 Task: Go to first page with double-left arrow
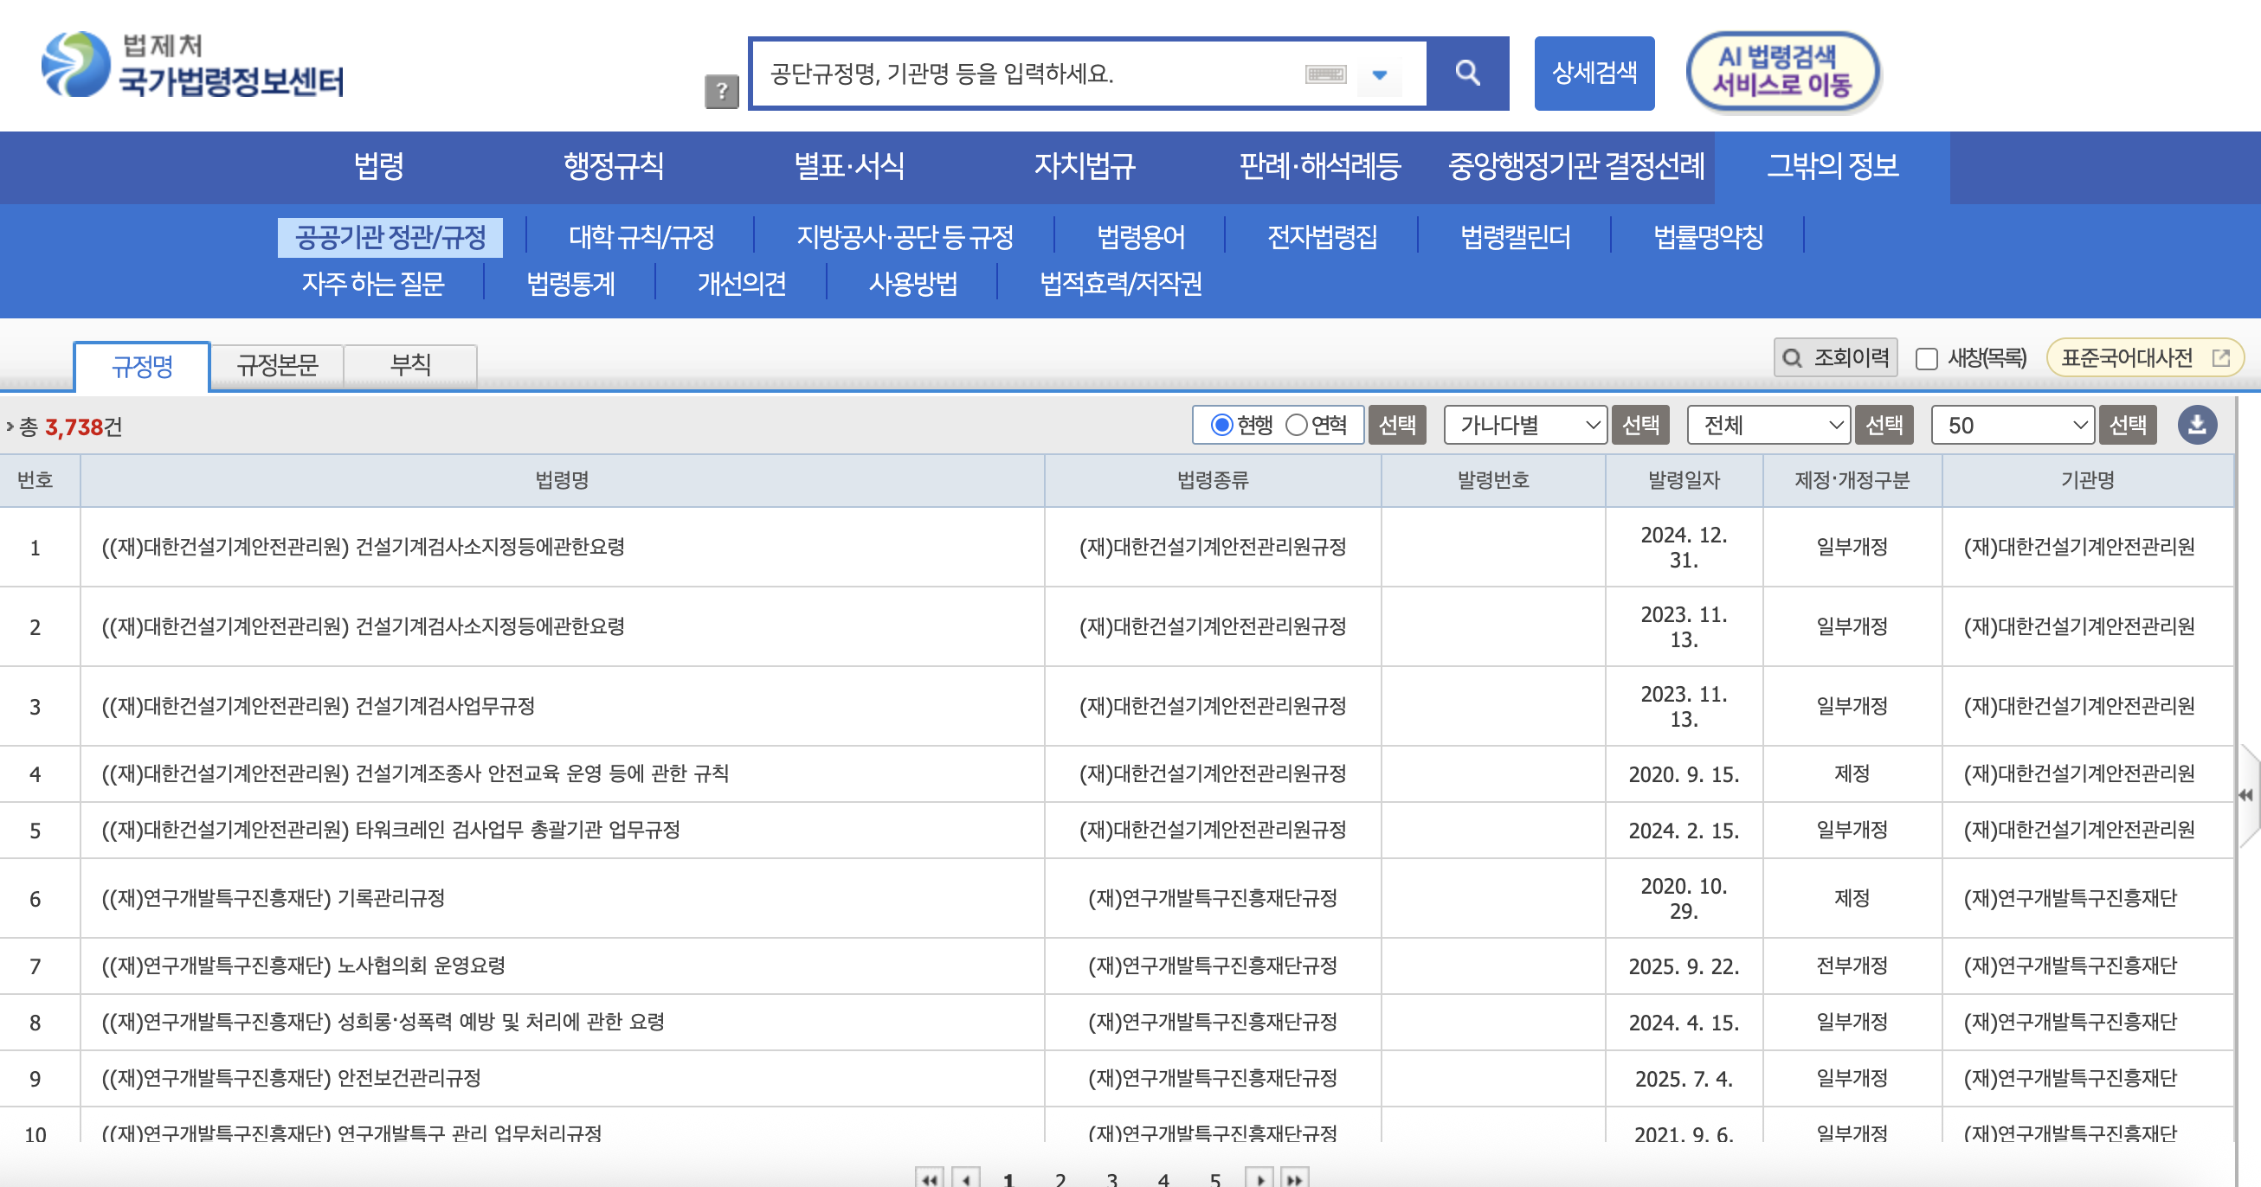click(x=930, y=1178)
